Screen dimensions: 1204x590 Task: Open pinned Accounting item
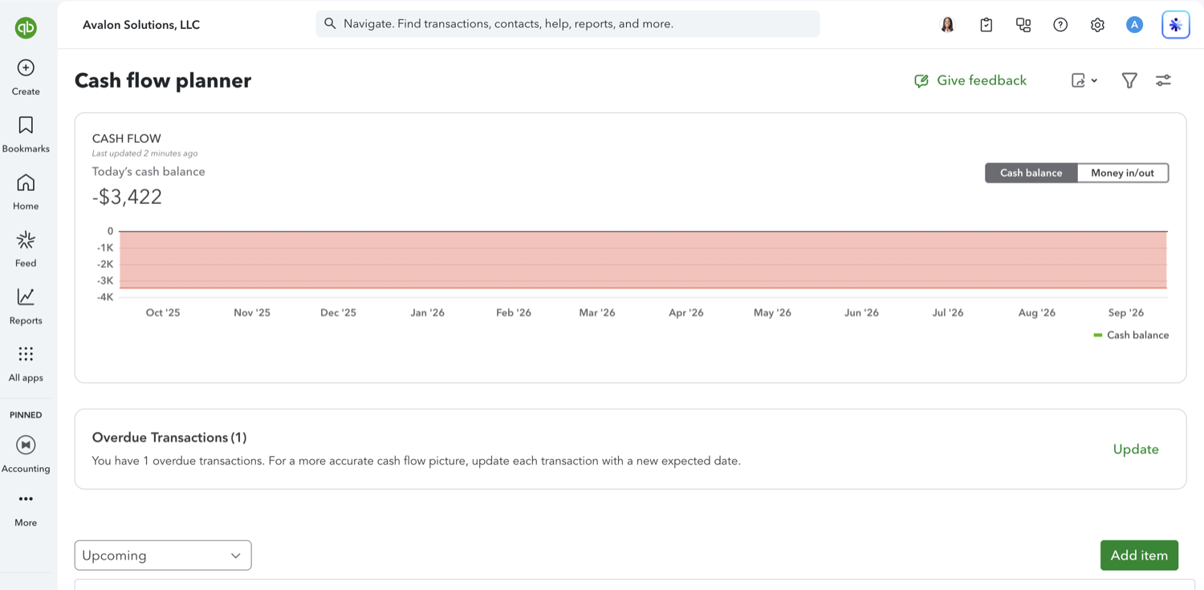[x=26, y=454]
